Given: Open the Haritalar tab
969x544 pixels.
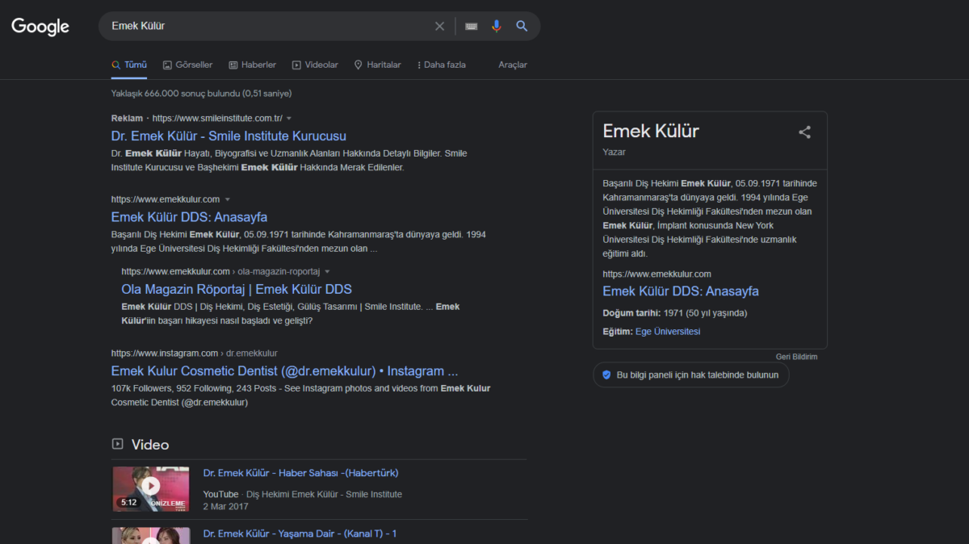Looking at the screenshot, I should (x=377, y=65).
